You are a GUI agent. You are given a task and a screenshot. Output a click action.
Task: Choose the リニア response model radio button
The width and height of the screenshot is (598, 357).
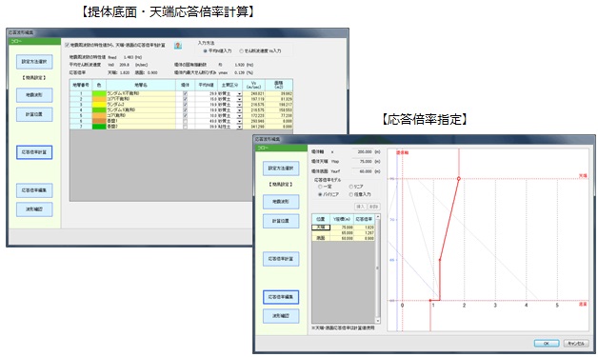pos(350,187)
